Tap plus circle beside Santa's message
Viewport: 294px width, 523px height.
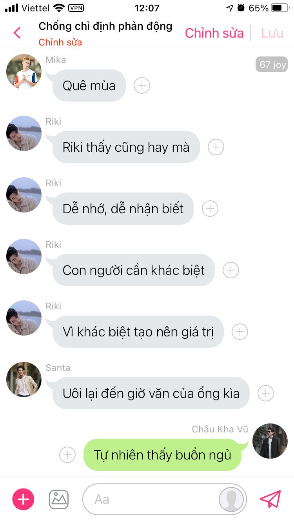(266, 393)
